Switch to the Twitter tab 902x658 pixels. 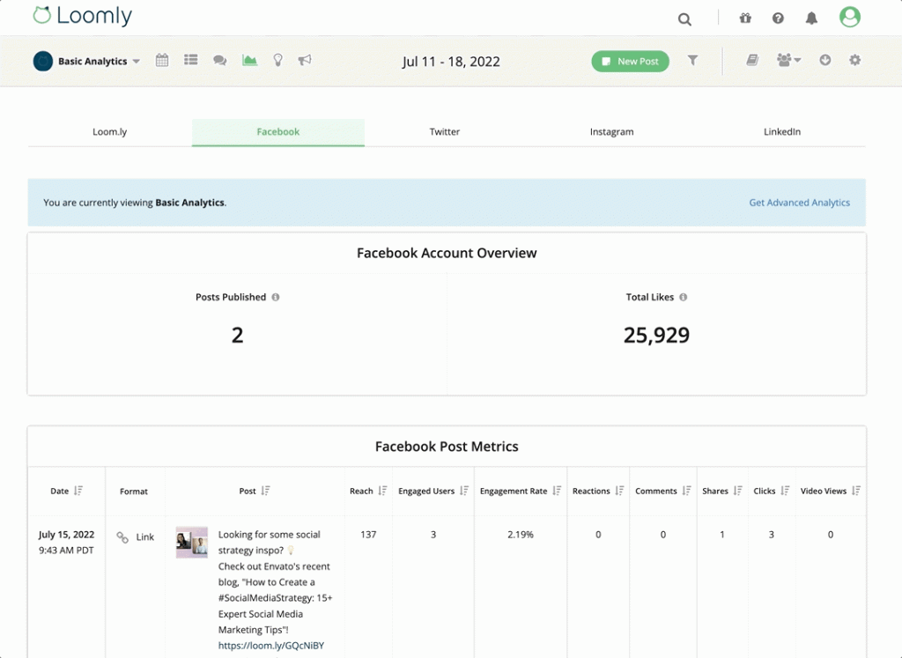(x=445, y=131)
